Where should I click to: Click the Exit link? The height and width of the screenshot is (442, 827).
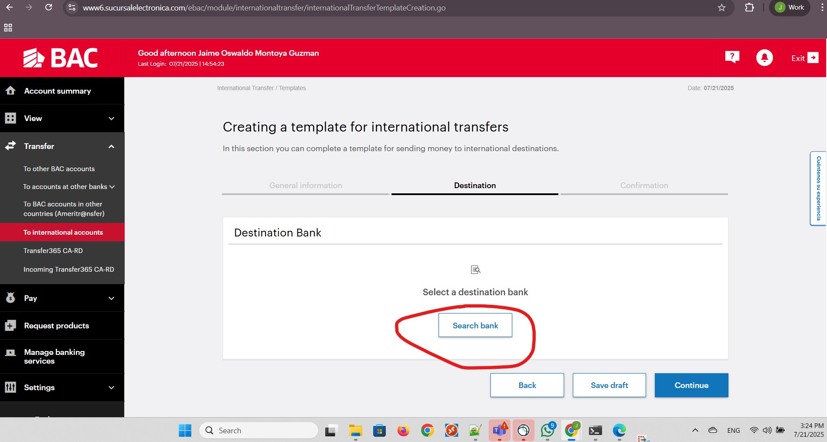tap(798, 58)
